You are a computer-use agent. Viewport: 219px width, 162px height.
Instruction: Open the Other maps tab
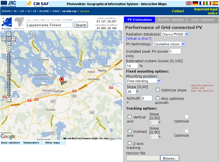pyautogui.click(x=55, y=143)
